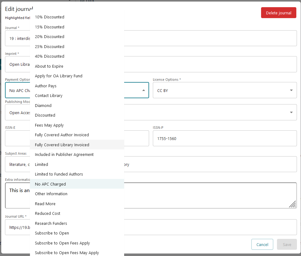Pick "10% Discounted" from the list
Viewport: 301px width, 256px height.
point(49,17)
